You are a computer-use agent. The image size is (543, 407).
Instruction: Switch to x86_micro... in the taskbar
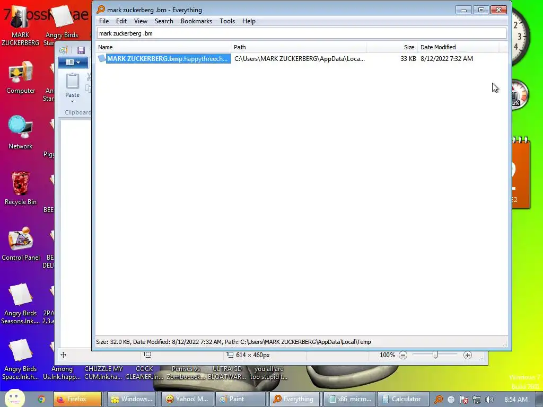(349, 399)
